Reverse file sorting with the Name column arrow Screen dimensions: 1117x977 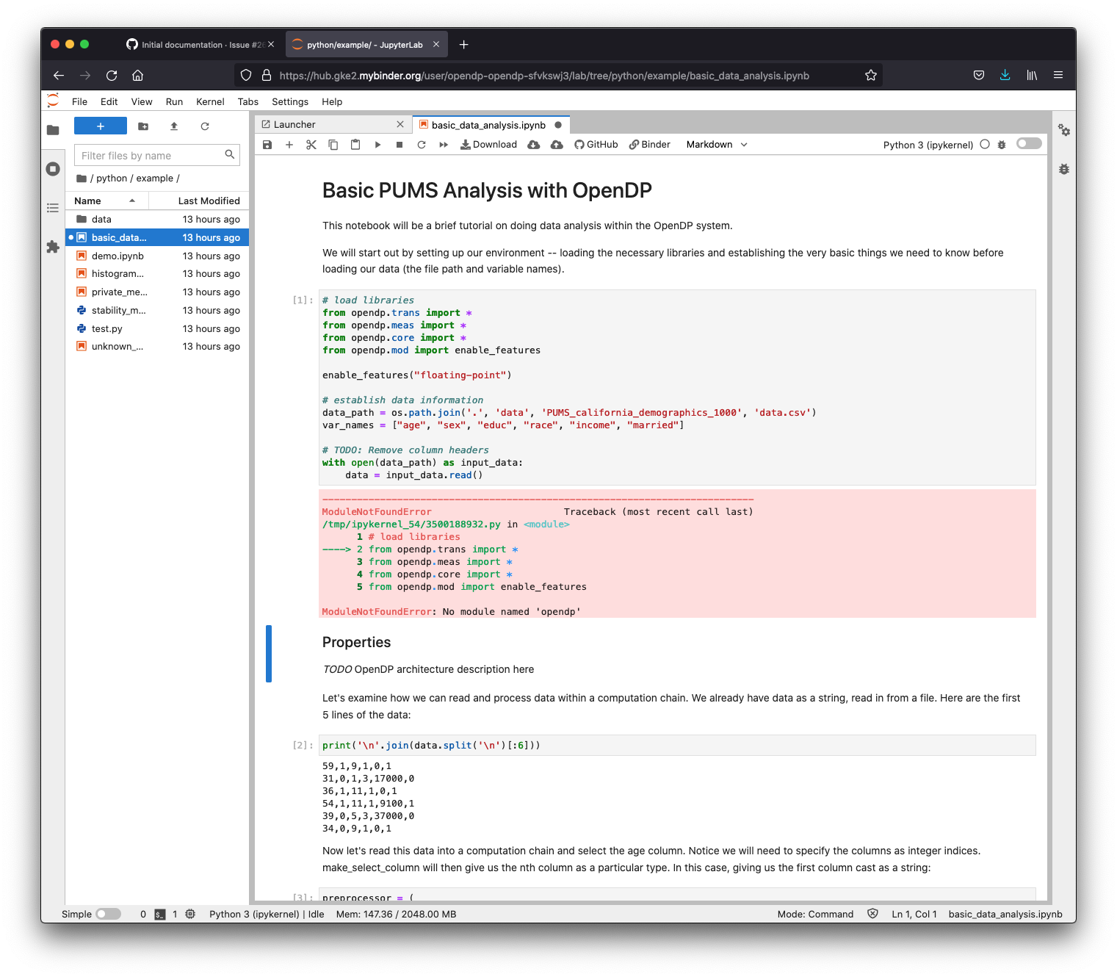click(x=133, y=200)
